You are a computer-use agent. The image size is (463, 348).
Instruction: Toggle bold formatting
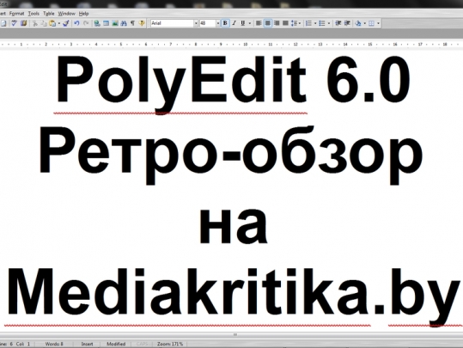(225, 23)
